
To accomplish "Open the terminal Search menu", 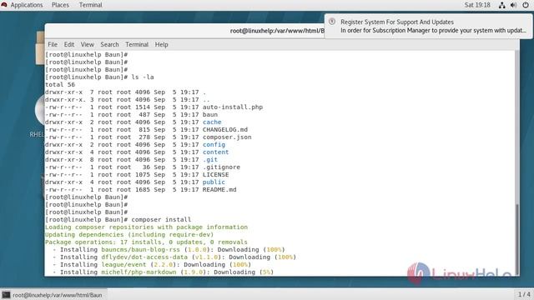I will pyautogui.click(x=109, y=44).
